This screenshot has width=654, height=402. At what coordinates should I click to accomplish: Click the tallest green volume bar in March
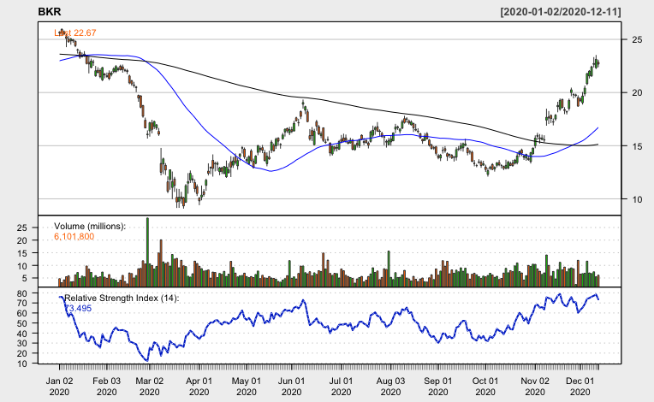click(147, 251)
